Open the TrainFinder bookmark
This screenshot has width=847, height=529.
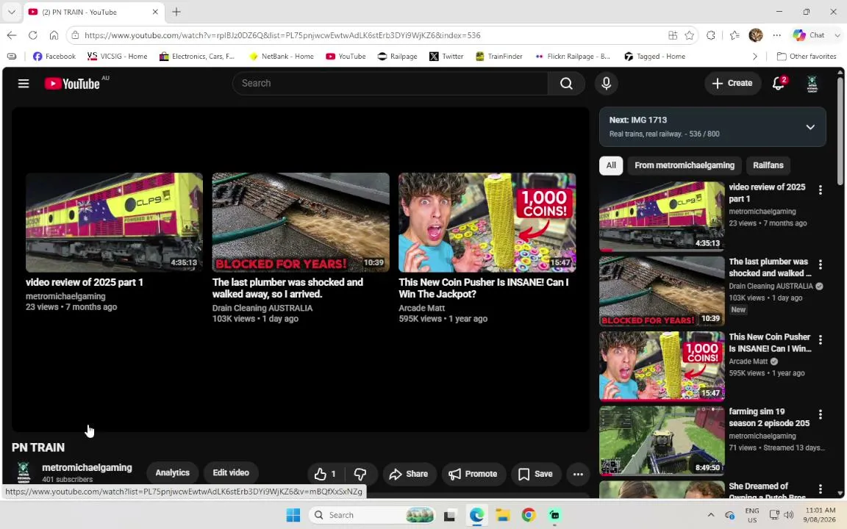pyautogui.click(x=499, y=56)
